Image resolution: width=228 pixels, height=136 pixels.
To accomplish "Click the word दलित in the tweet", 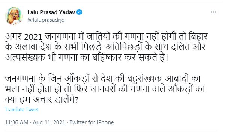I will [x=180, y=47].
